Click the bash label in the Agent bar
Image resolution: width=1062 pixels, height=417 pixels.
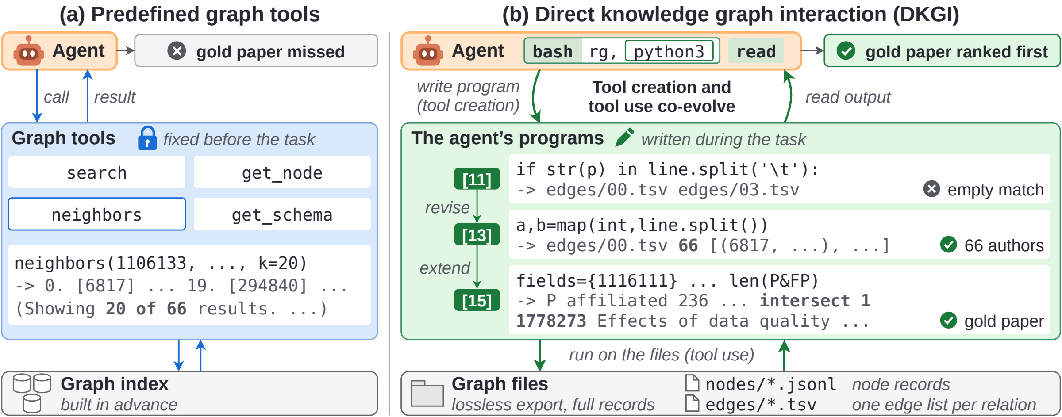(x=553, y=51)
